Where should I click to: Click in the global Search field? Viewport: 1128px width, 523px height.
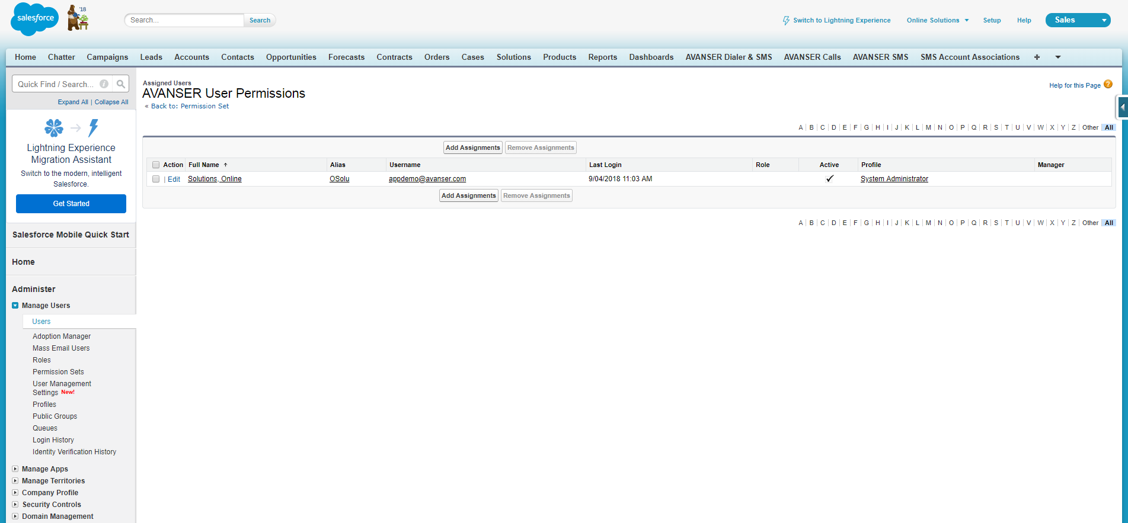(x=184, y=20)
